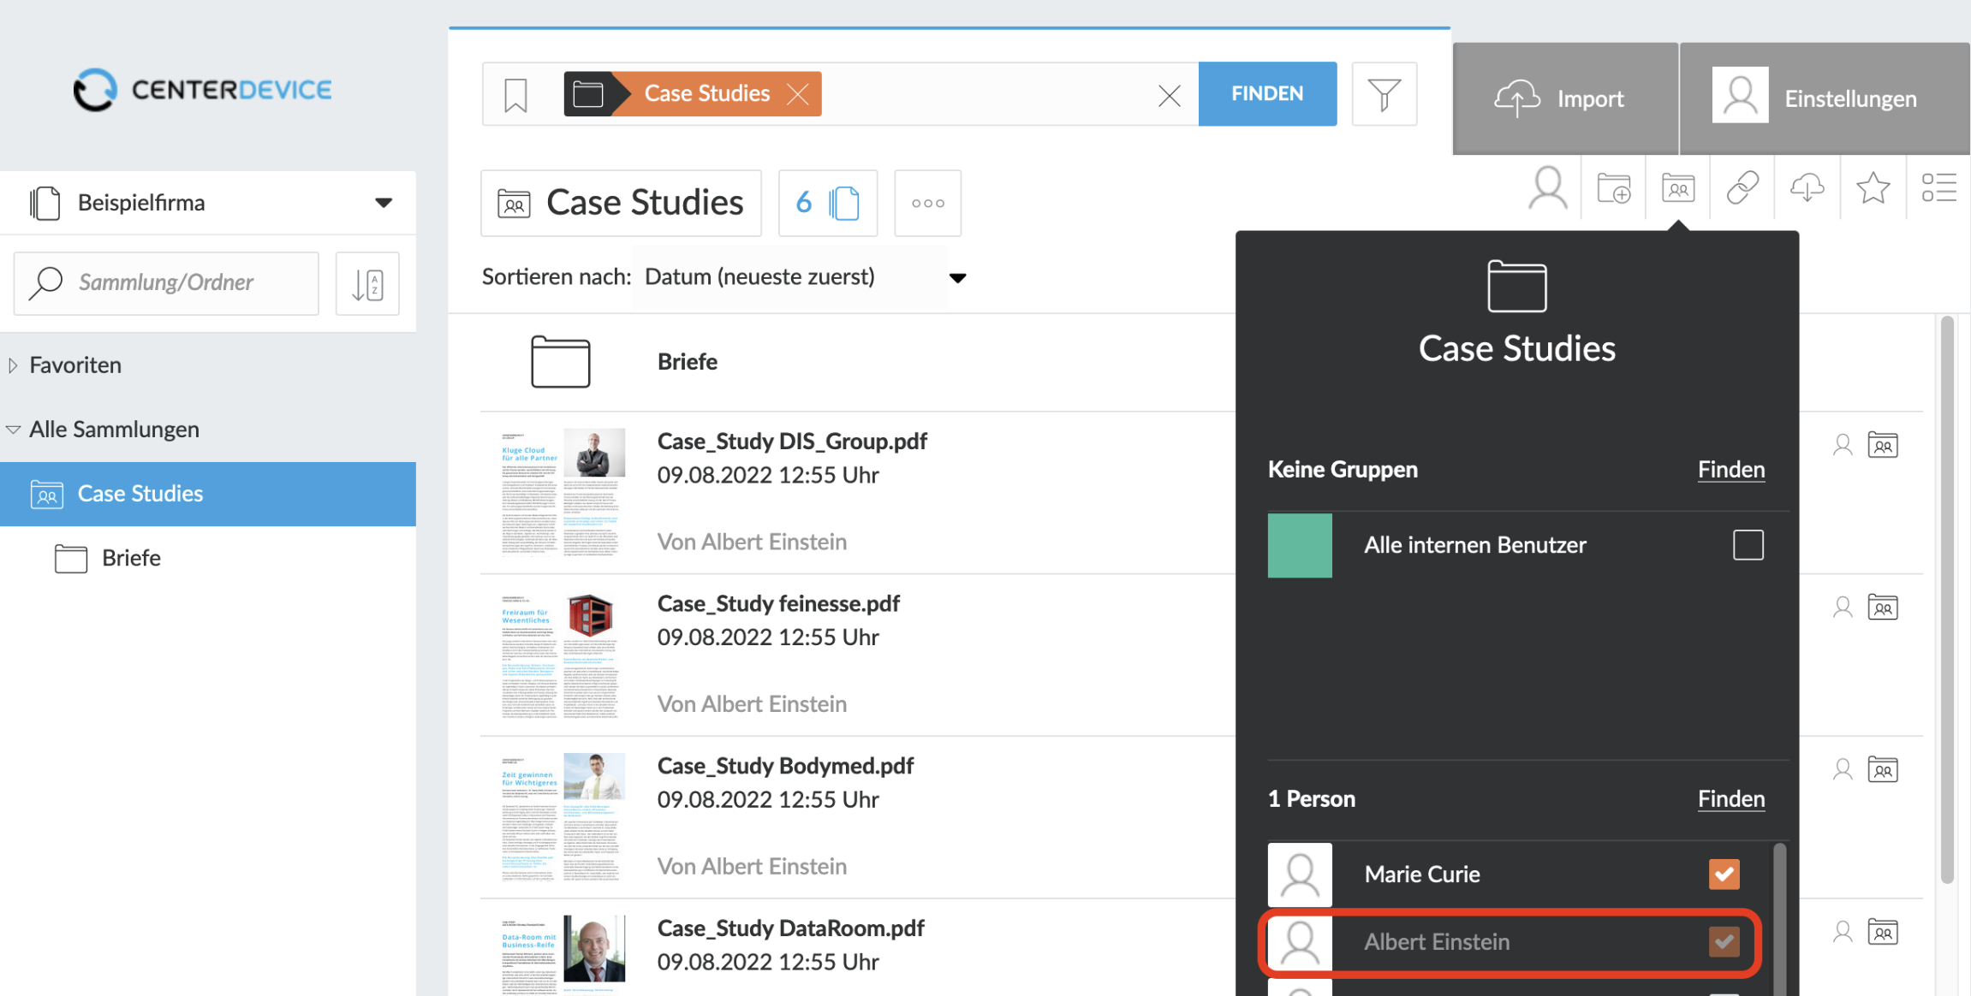Click the FINDEN search button
1971x996 pixels.
click(1267, 93)
